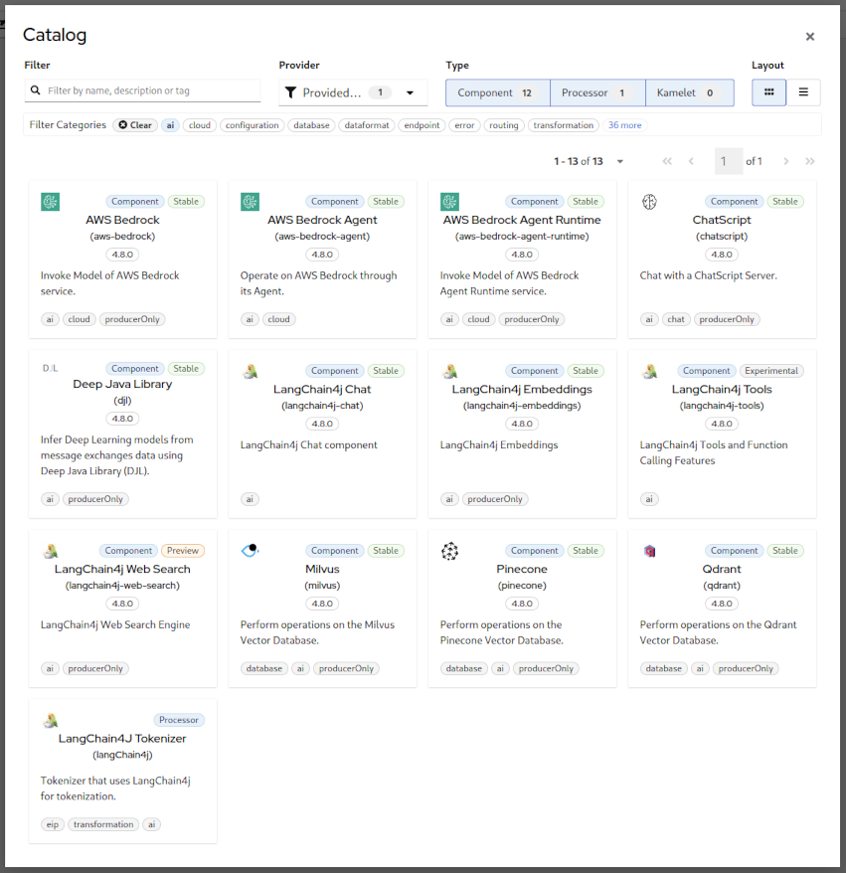Filter by the database category tag
The image size is (846, 873).
pos(311,125)
